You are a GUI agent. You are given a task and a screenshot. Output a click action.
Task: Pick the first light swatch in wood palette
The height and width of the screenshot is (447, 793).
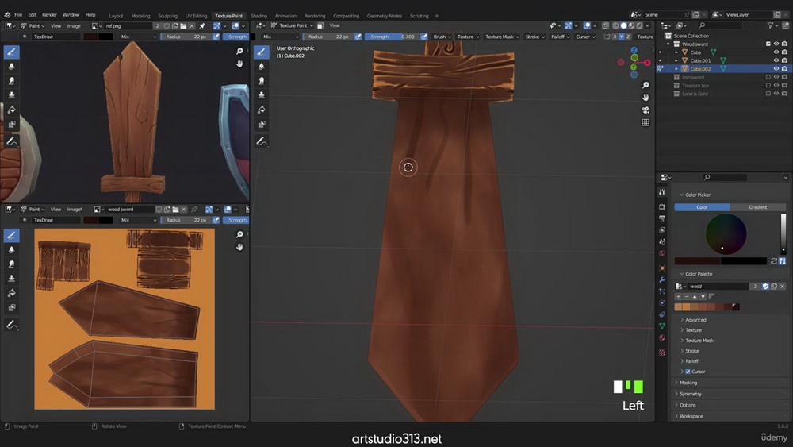(678, 306)
